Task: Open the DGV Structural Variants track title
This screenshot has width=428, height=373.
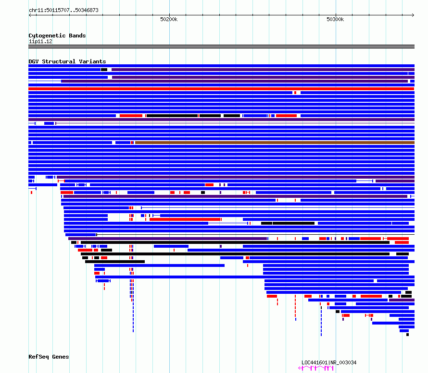Action: coord(67,61)
